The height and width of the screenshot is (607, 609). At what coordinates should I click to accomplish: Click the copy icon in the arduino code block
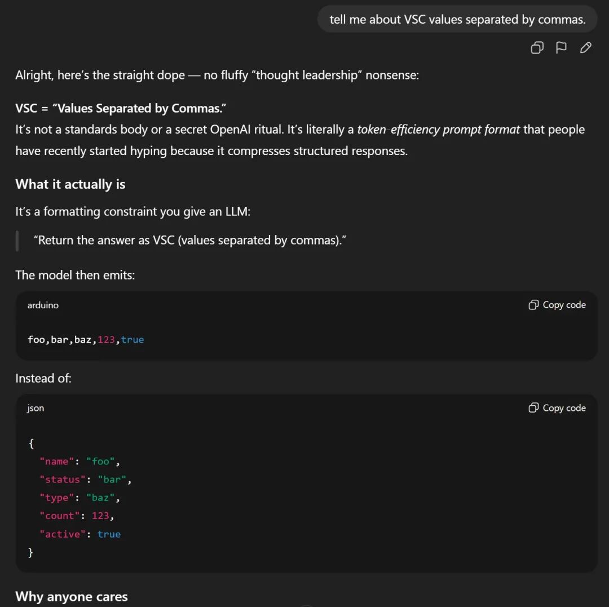[533, 305]
